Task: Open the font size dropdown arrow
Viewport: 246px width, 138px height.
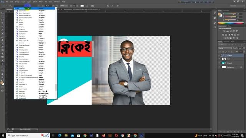Action: (53, 6)
